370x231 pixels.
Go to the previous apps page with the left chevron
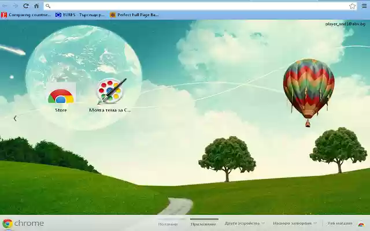[x=15, y=118]
